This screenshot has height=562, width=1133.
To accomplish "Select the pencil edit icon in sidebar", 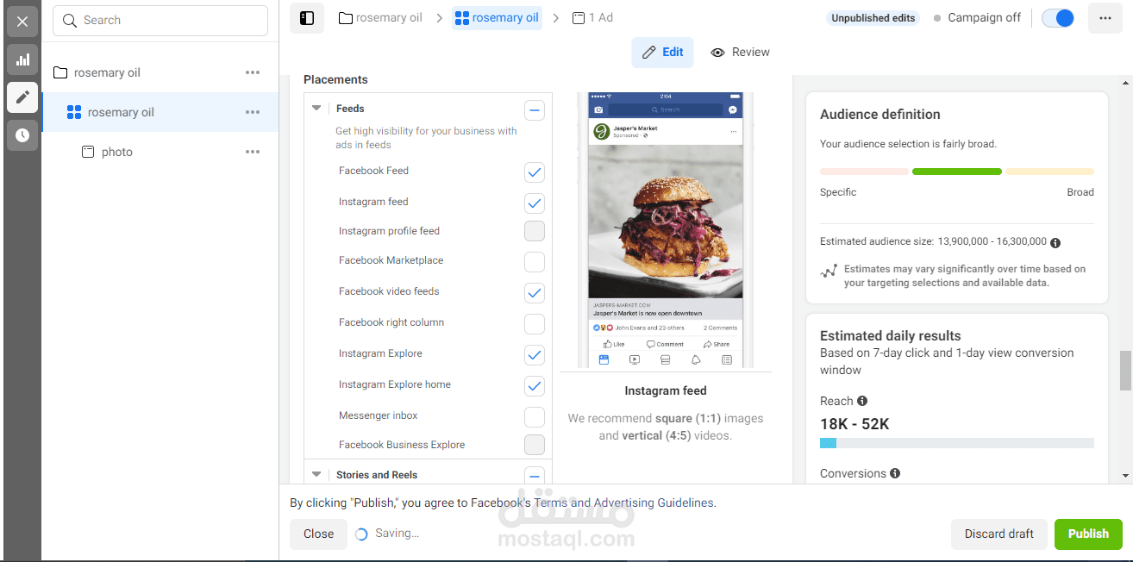I will click(x=22, y=97).
